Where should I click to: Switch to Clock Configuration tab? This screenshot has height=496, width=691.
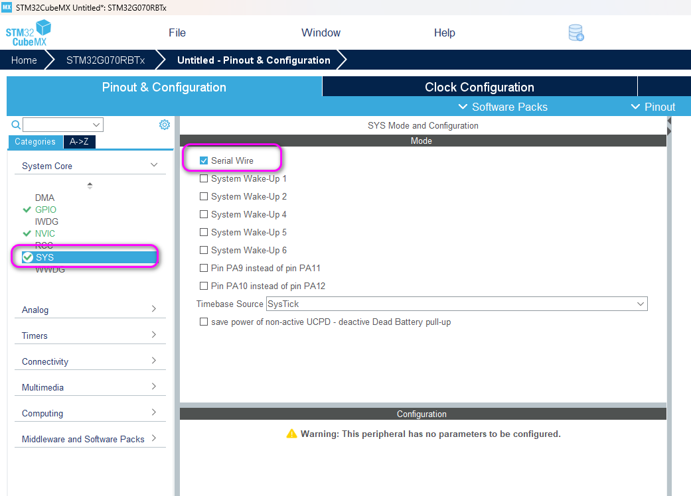click(x=479, y=87)
